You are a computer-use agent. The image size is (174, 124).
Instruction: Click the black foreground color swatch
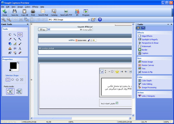13,65
